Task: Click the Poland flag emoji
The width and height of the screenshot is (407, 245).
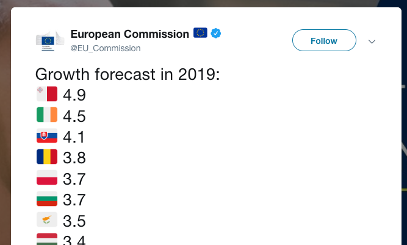Action: point(47,177)
